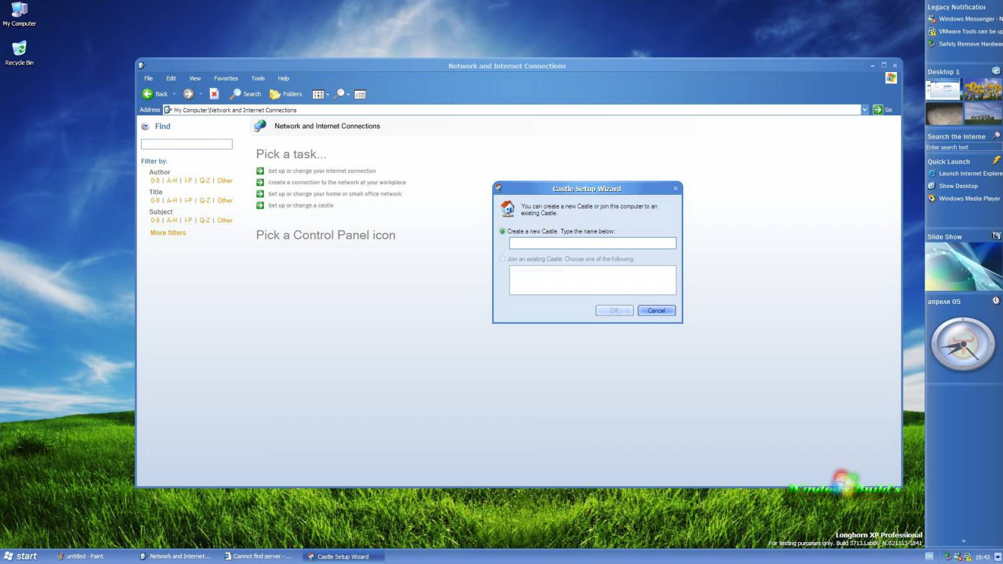The image size is (1003, 564).
Task: Click the clock icon beside the date tile
Action: tap(996, 301)
